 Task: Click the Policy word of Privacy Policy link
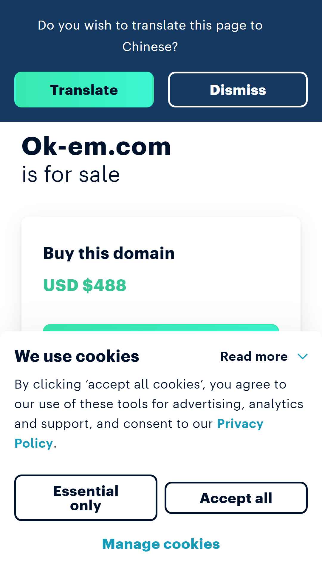[34, 443]
